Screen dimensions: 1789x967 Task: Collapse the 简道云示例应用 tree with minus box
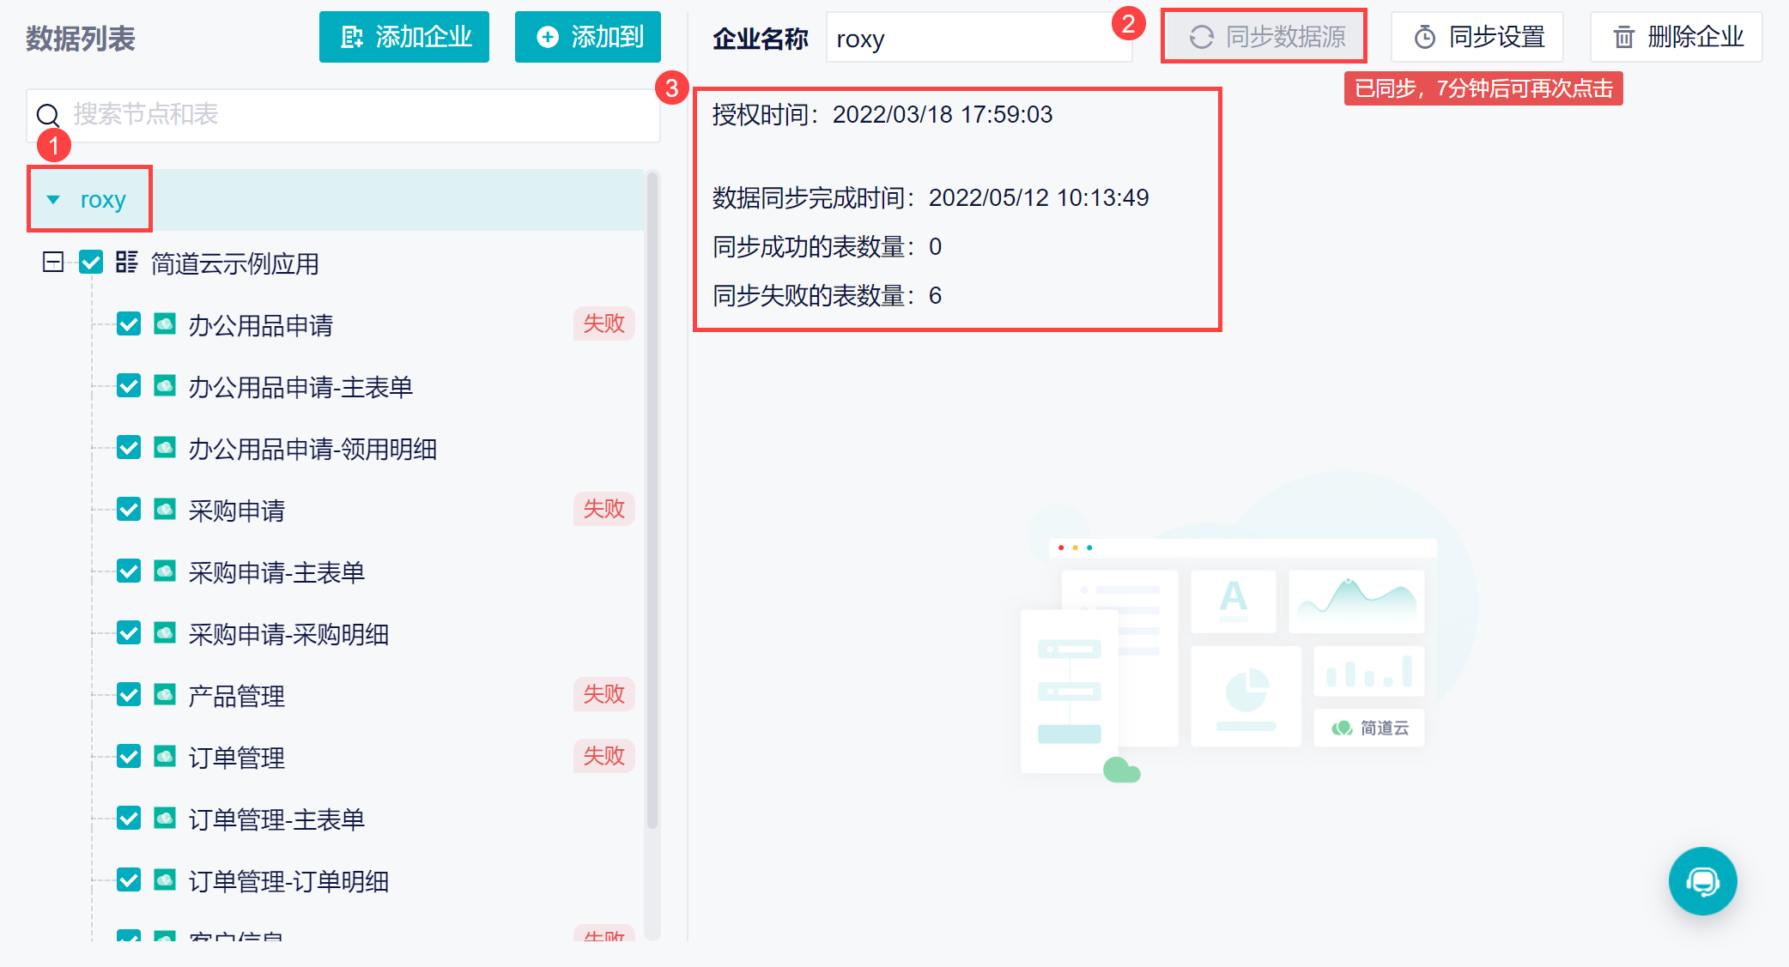[x=53, y=263]
